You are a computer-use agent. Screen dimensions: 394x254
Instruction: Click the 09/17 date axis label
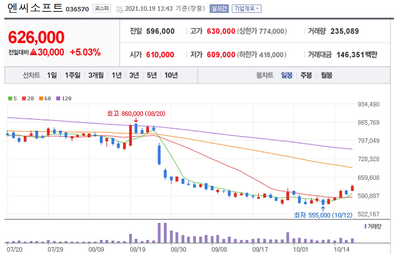coord(260,249)
